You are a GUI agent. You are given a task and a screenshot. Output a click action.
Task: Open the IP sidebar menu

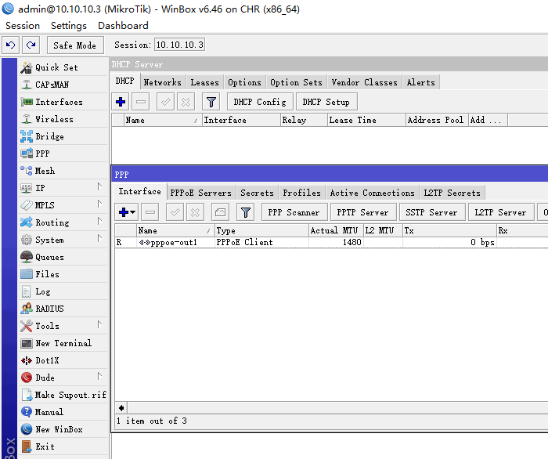point(63,188)
